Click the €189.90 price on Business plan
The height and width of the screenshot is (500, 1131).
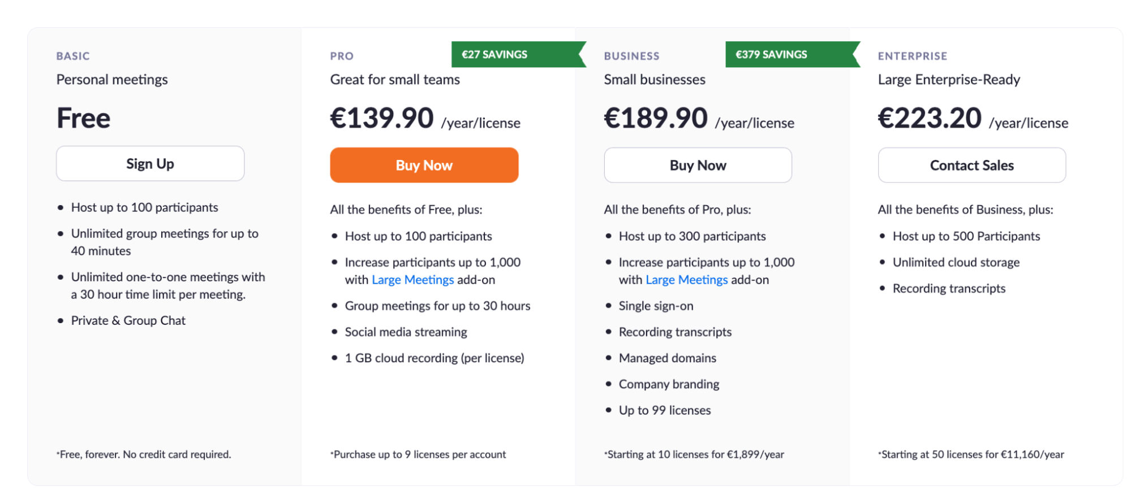click(655, 119)
